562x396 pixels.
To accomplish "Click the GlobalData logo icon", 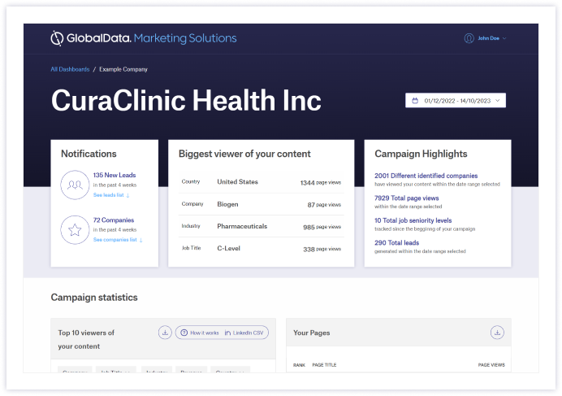I will (x=57, y=38).
